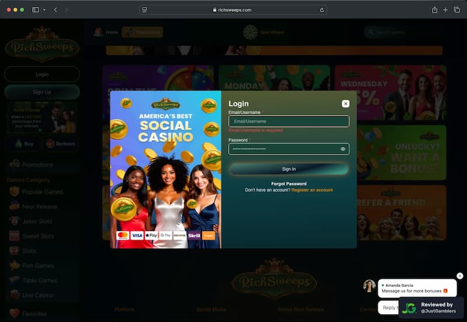Click the New Release icon
467x322 pixels.
pos(15,206)
